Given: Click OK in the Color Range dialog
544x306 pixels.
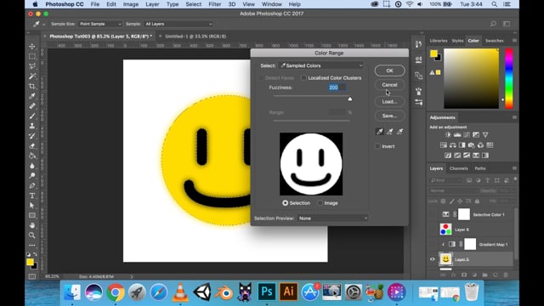Looking at the screenshot, I should (x=389, y=71).
